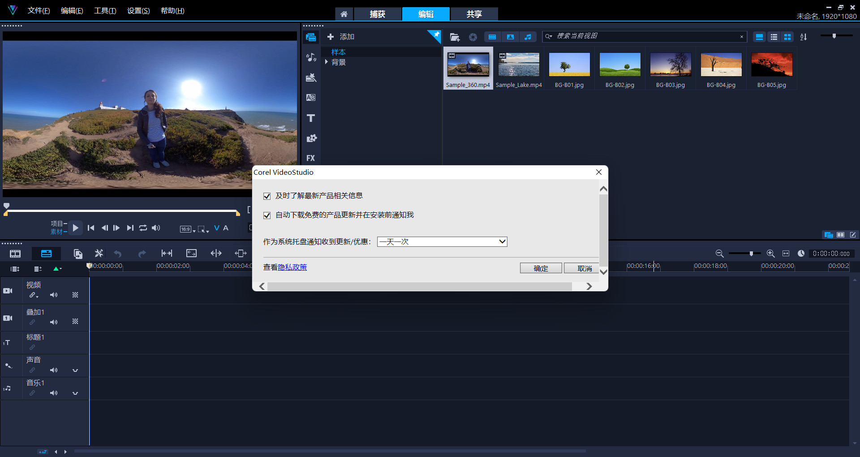Open the 一天一次 frequency dropdown
Viewport: 860px width, 457px height.
point(442,241)
